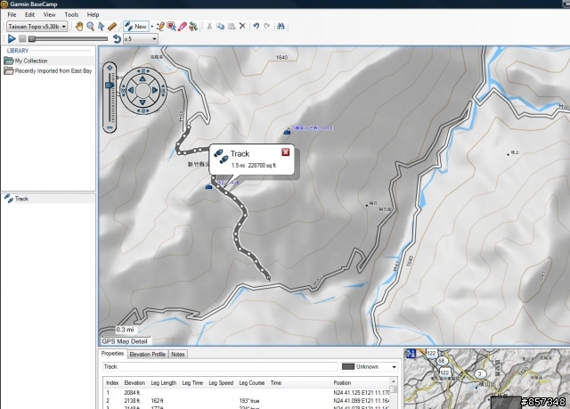Screen dimensions: 570x409
Task: Click the map zoom slider handle
Action: point(110,85)
